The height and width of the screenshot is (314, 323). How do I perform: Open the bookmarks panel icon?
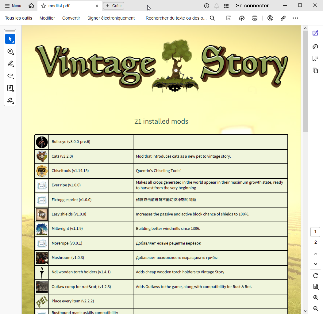pyautogui.click(x=315, y=58)
